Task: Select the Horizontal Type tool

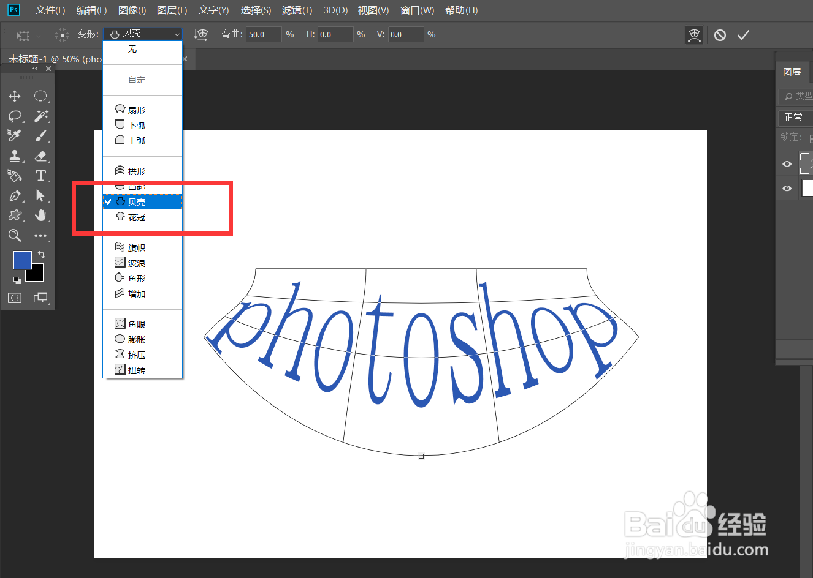Action: pos(40,176)
